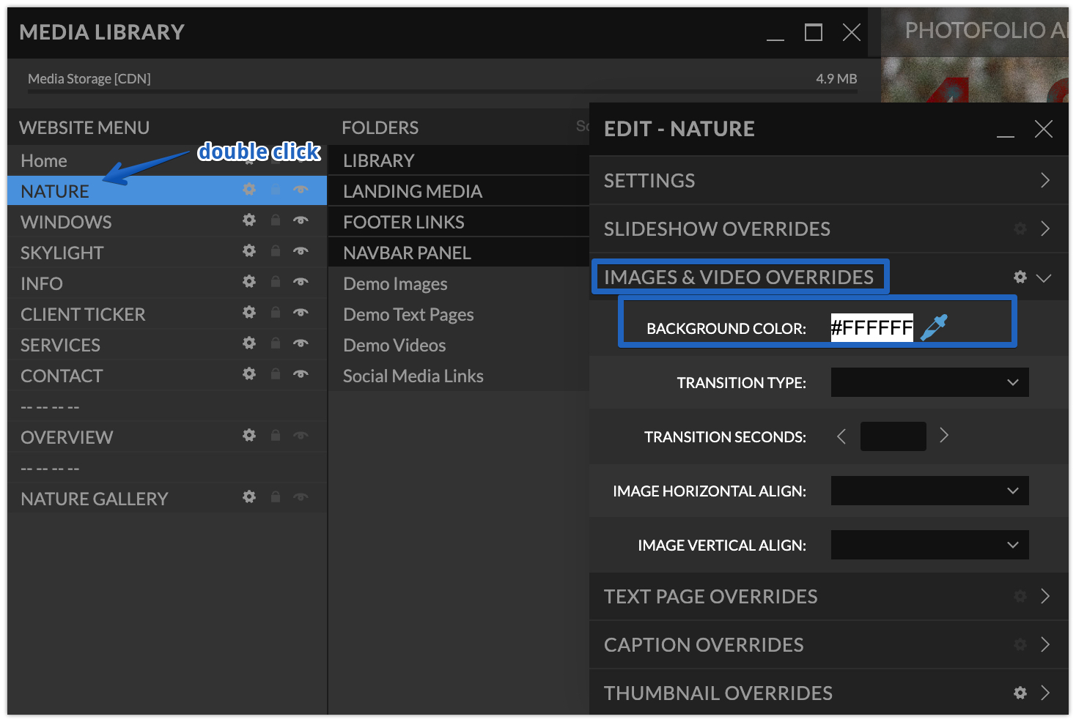Click the lock icon beside SKYLIGHT
Image resolution: width=1076 pixels, height=722 pixels.
pyautogui.click(x=276, y=251)
